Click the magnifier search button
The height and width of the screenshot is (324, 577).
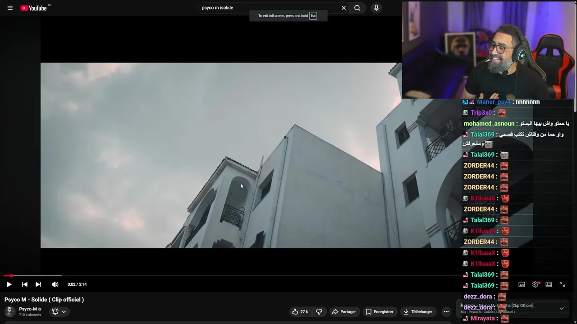click(357, 8)
